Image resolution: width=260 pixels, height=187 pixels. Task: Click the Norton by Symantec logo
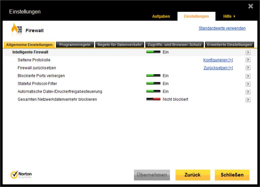[x=21, y=175]
